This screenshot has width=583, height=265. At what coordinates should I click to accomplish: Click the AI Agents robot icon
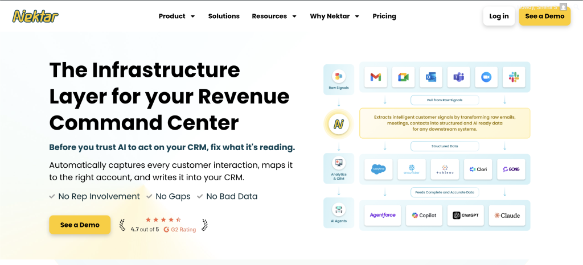pos(339,210)
